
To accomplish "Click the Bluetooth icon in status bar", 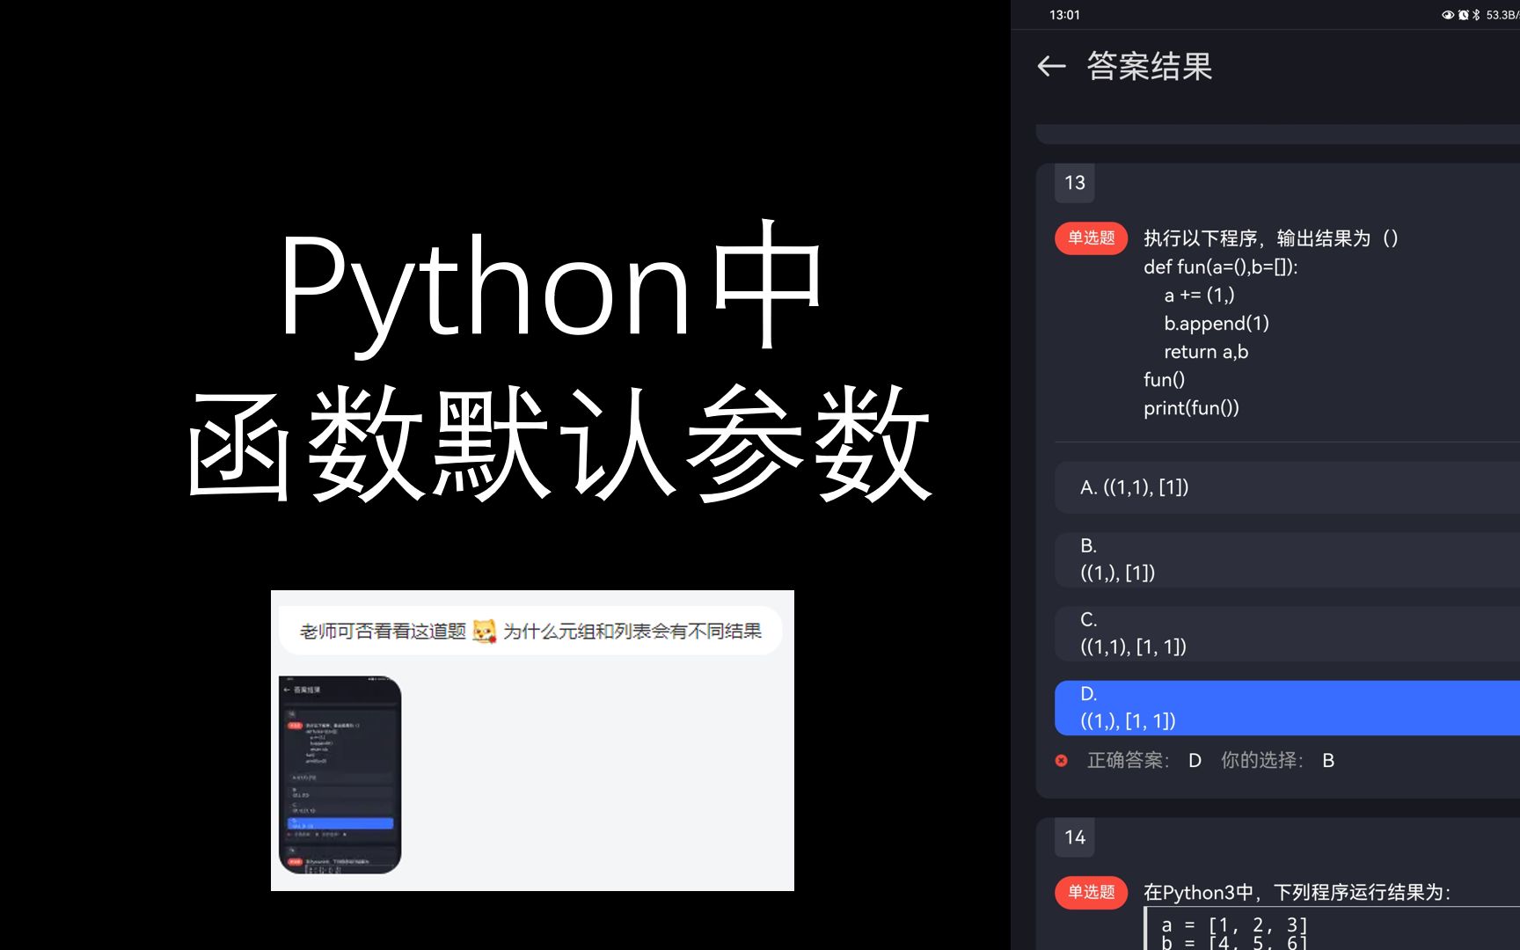I will [x=1476, y=15].
